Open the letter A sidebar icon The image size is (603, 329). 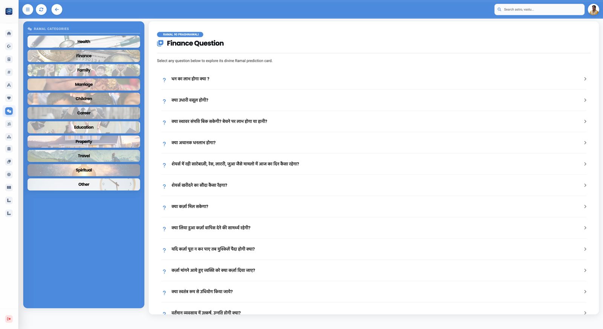pos(9,85)
